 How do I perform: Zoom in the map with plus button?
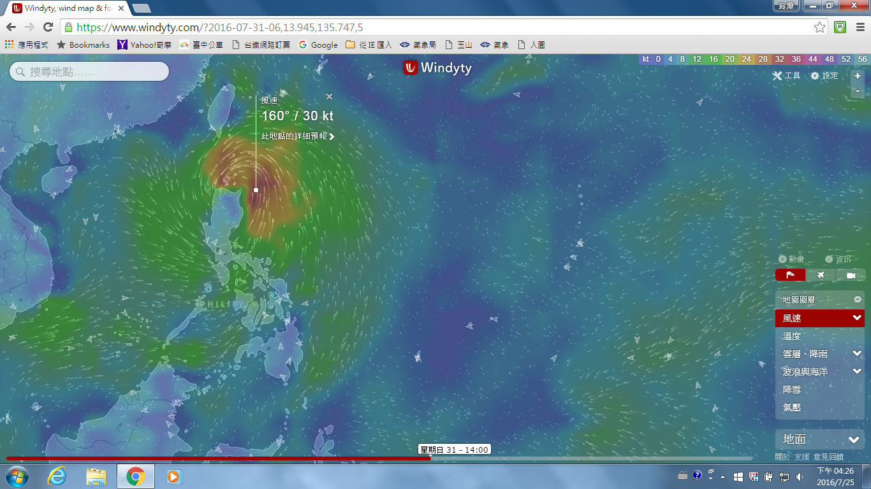(858, 76)
